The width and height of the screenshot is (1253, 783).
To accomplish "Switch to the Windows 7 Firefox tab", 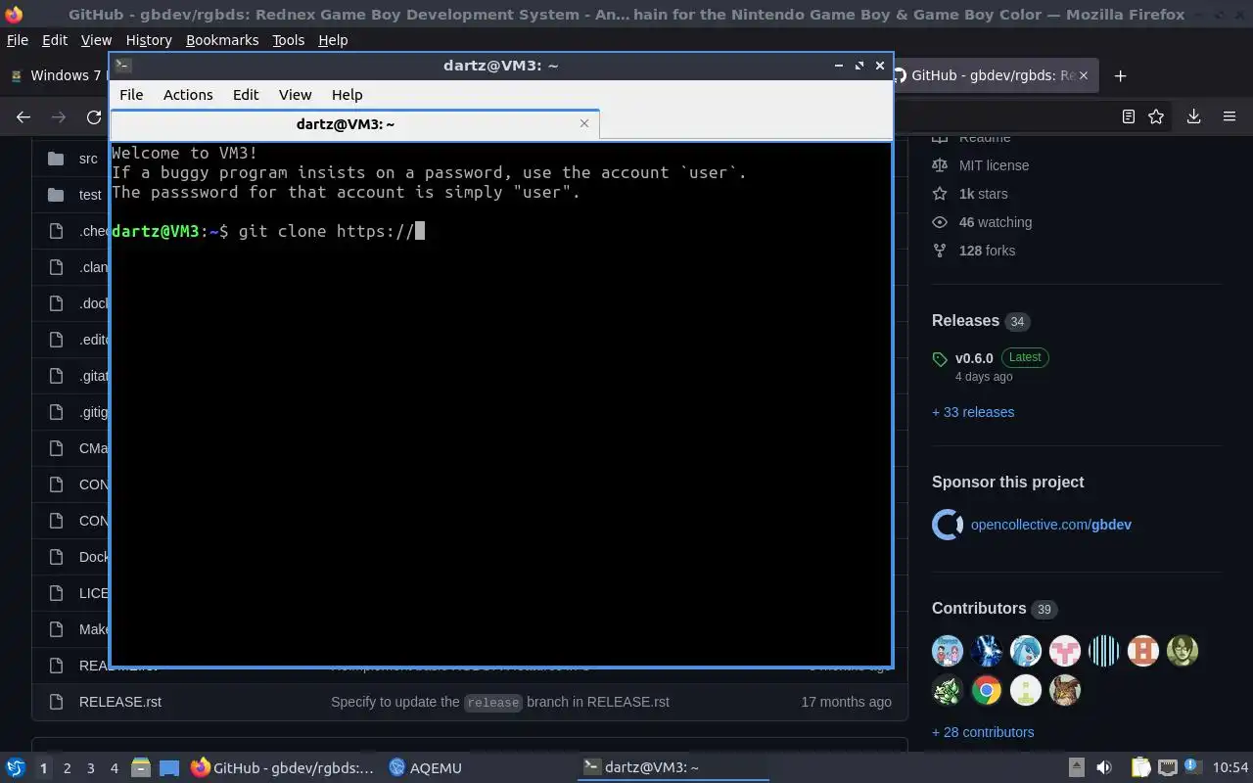I will pos(55,75).
